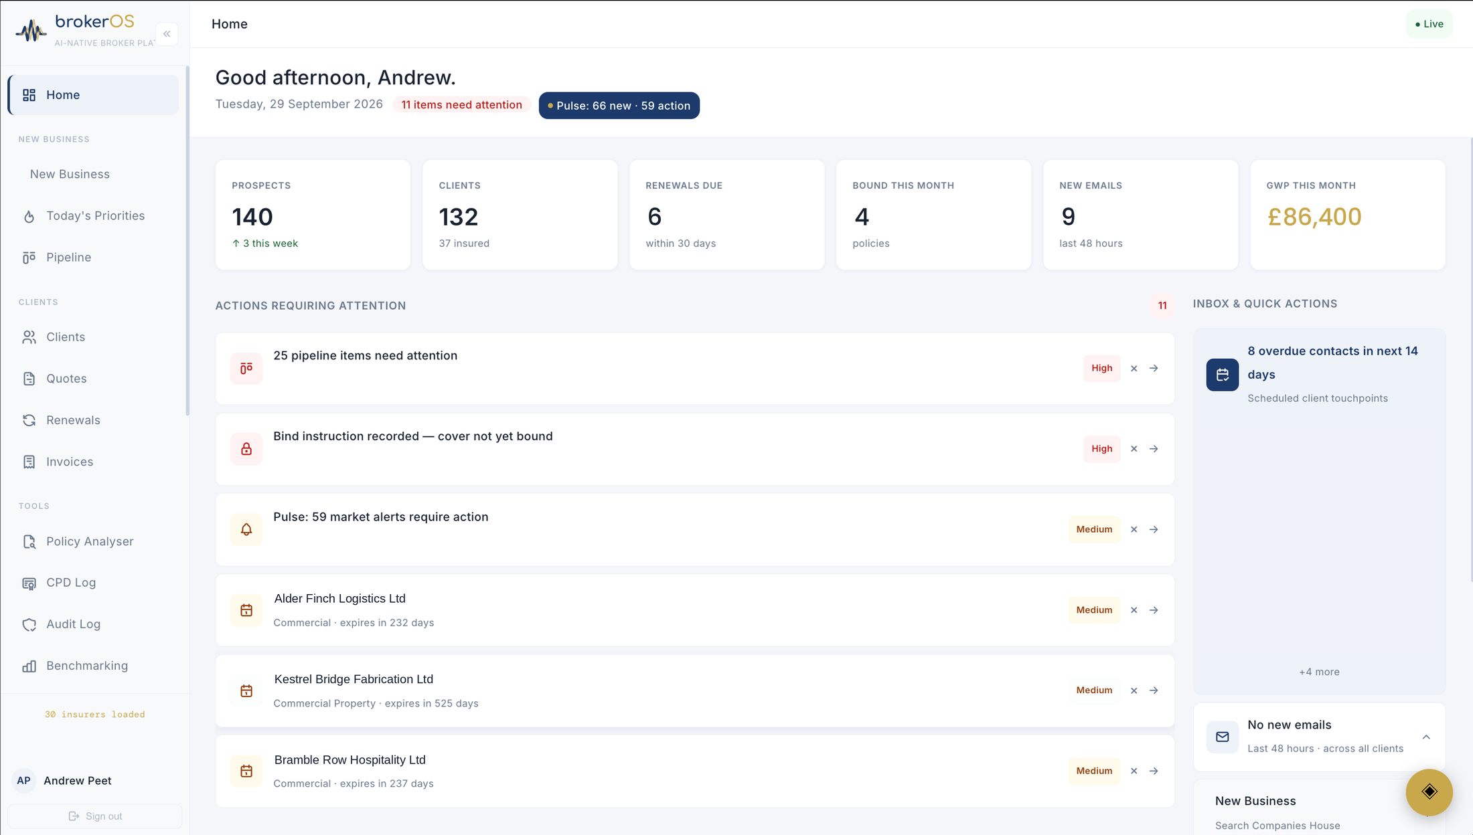
Task: Open the 25 pipeline items arrow
Action: point(1154,369)
